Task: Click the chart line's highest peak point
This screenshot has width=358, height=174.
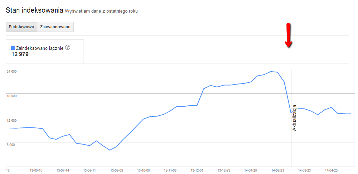Action: 271,72
